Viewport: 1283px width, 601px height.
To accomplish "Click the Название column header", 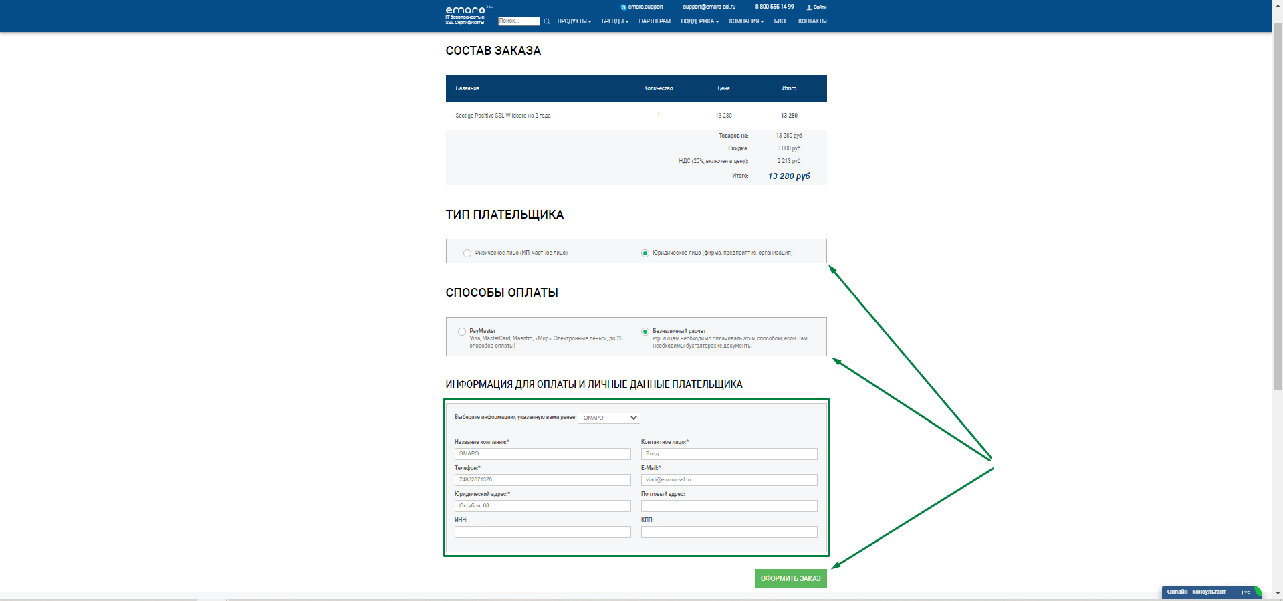I will (x=467, y=88).
